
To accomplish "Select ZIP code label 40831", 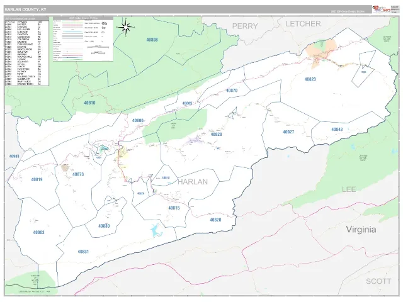I will [83, 252].
